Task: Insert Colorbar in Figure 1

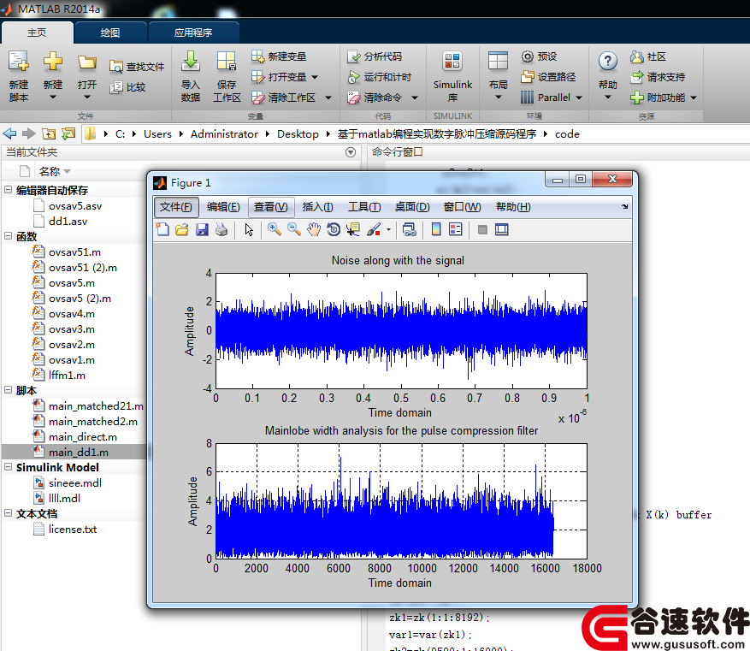Action: click(436, 229)
